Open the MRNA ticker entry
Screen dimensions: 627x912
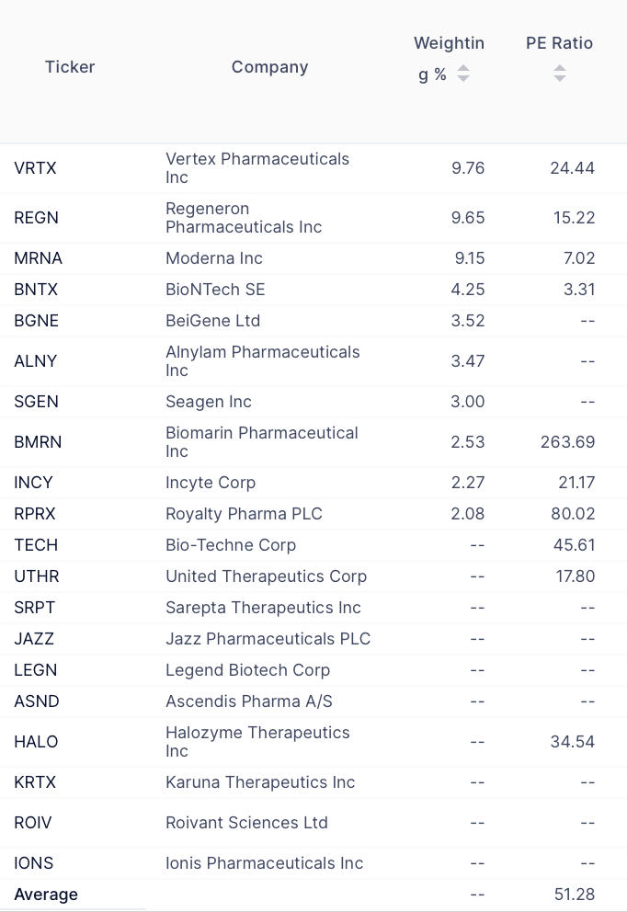pos(39,258)
